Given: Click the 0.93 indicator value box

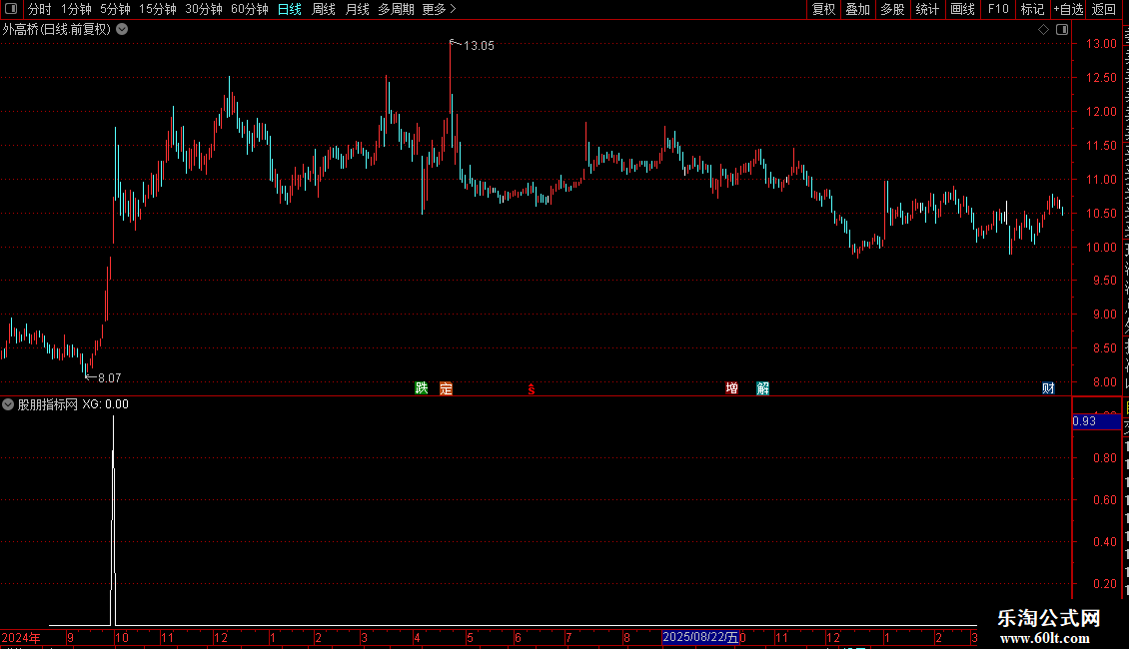Looking at the screenshot, I should (x=1096, y=421).
